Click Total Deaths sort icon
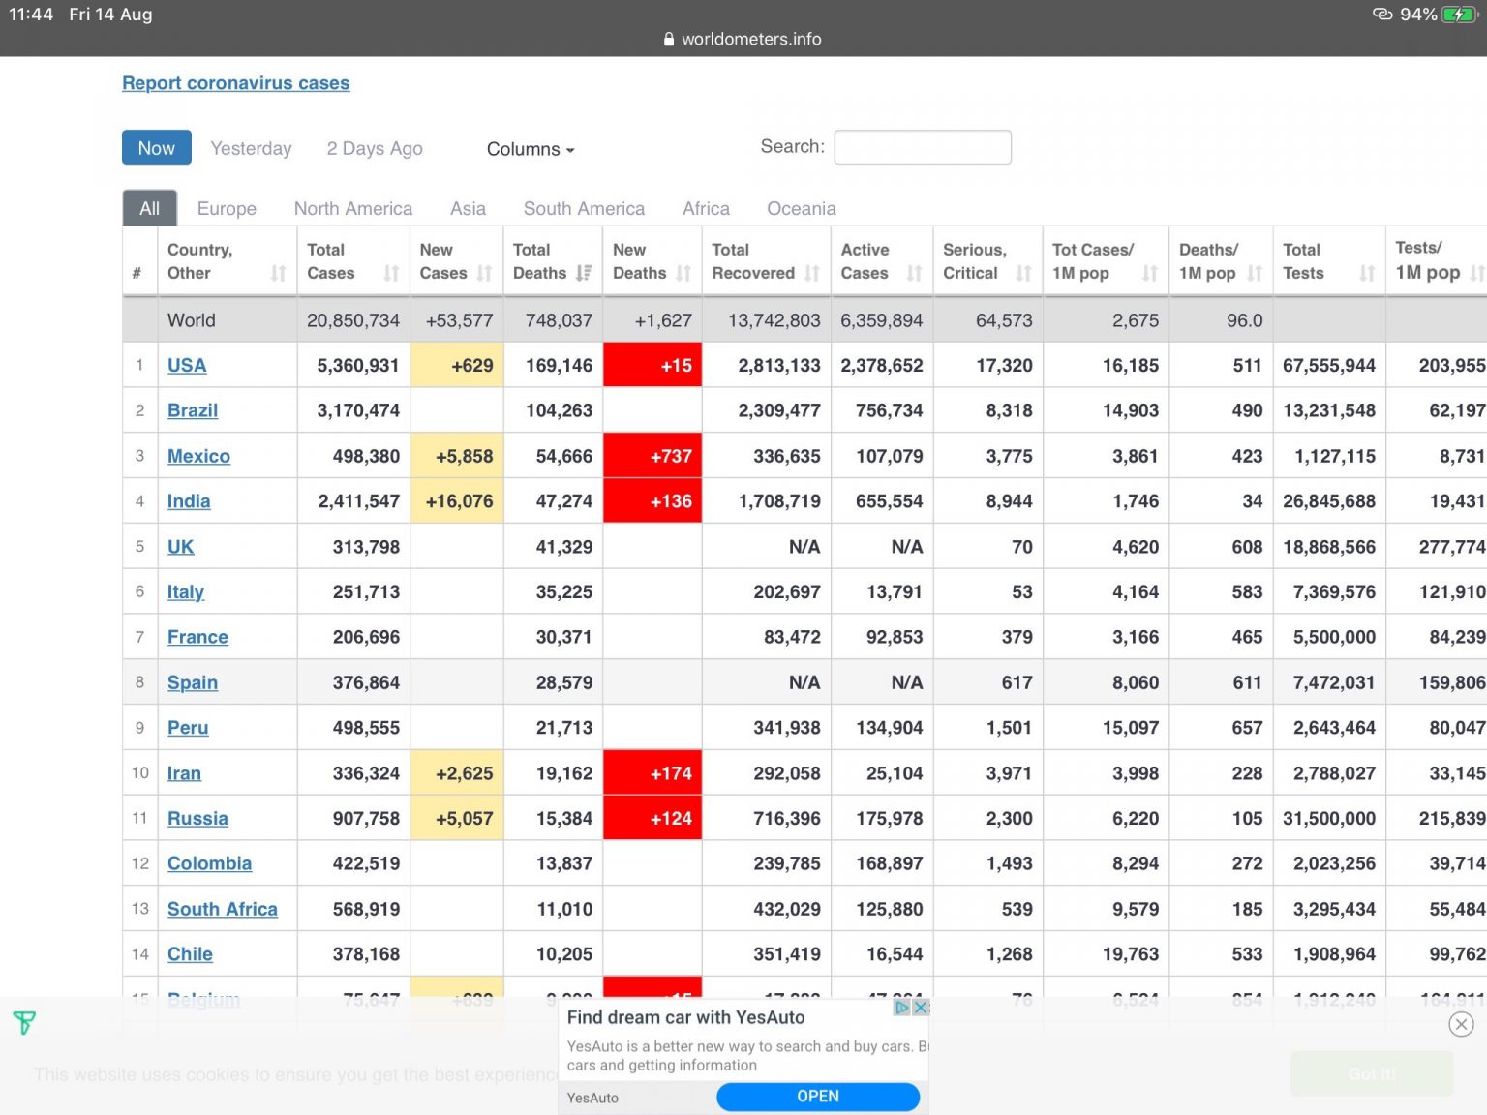Screen dimensions: 1487x1115 click(583, 274)
